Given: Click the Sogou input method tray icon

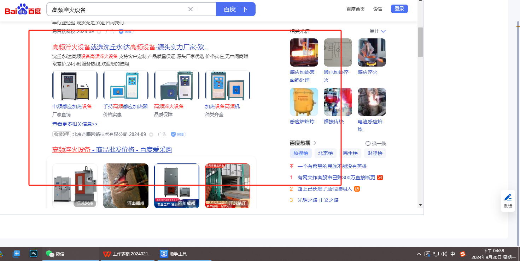Looking at the screenshot, I should coord(463,254).
